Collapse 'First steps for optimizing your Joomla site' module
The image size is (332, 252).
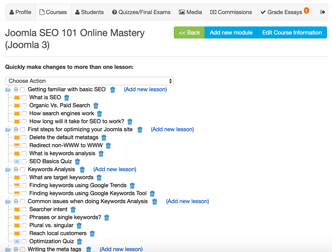point(16,129)
